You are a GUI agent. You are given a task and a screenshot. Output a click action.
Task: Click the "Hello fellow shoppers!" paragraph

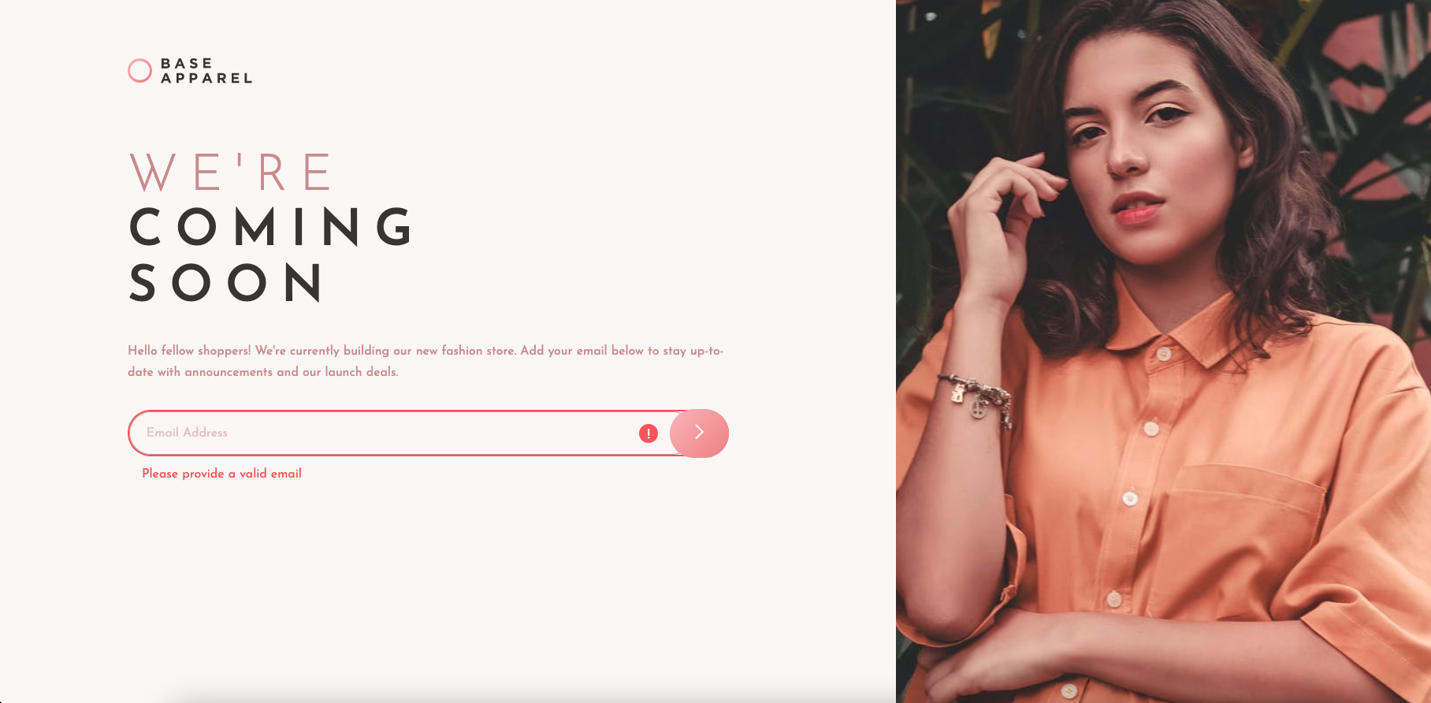pos(426,361)
